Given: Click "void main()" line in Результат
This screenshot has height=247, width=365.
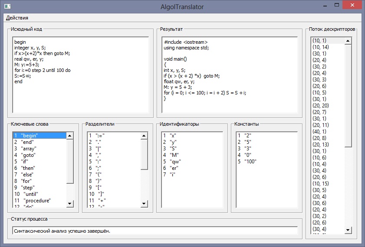Looking at the screenshot, I should click(175, 59).
